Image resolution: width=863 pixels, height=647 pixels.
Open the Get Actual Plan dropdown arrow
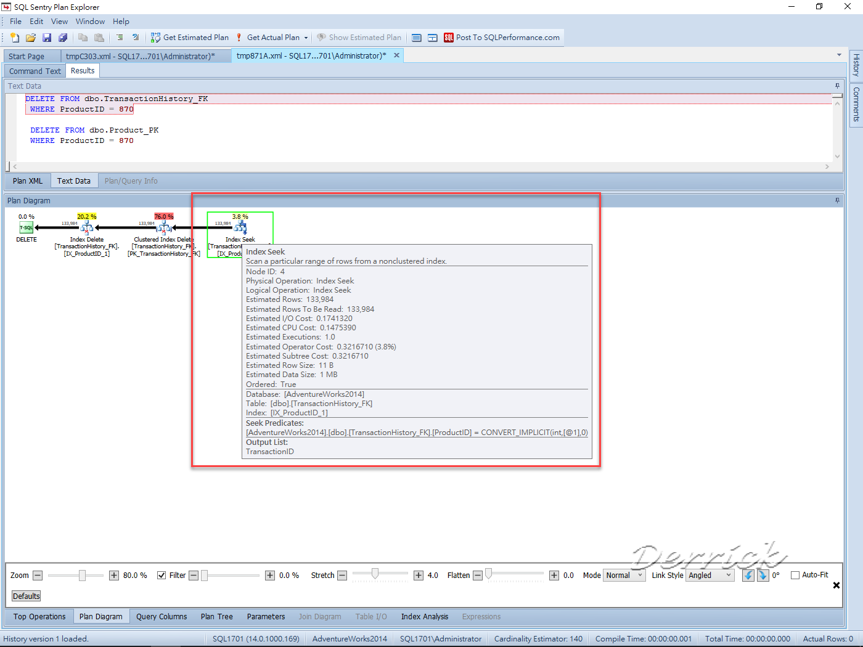tap(306, 37)
